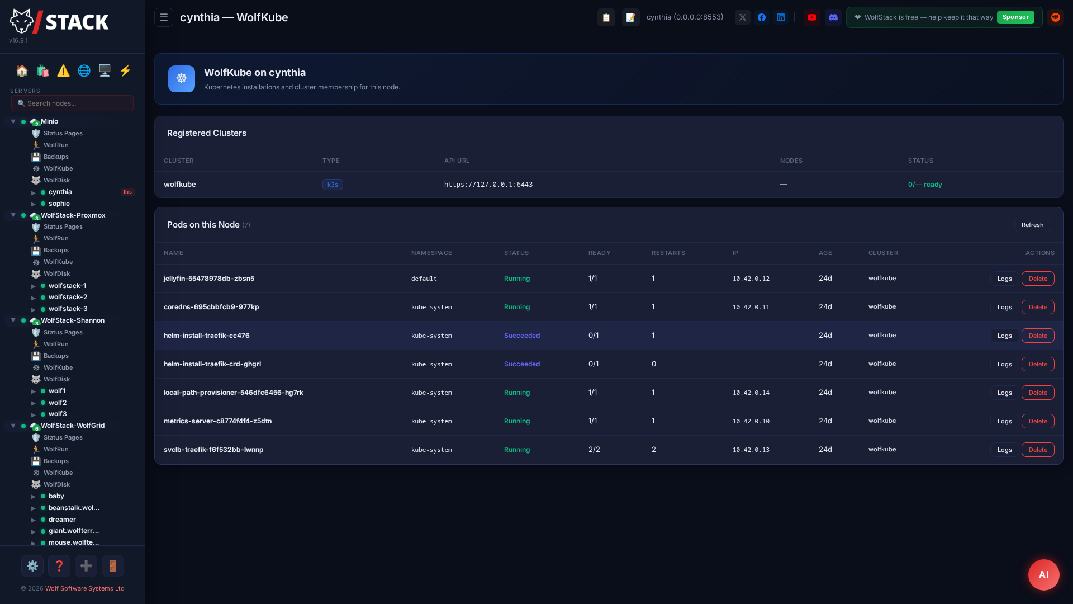Collapse the Minio cluster tree
This screenshot has height=604, width=1073.
tap(13, 121)
